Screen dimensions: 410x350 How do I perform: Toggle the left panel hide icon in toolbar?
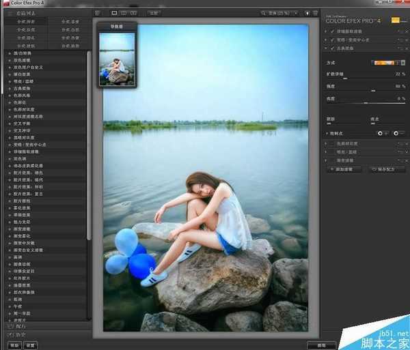(98, 12)
